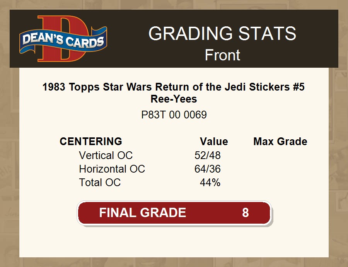The width and height of the screenshot is (348, 267).
Task: Click the final grade number 8
Action: (246, 213)
